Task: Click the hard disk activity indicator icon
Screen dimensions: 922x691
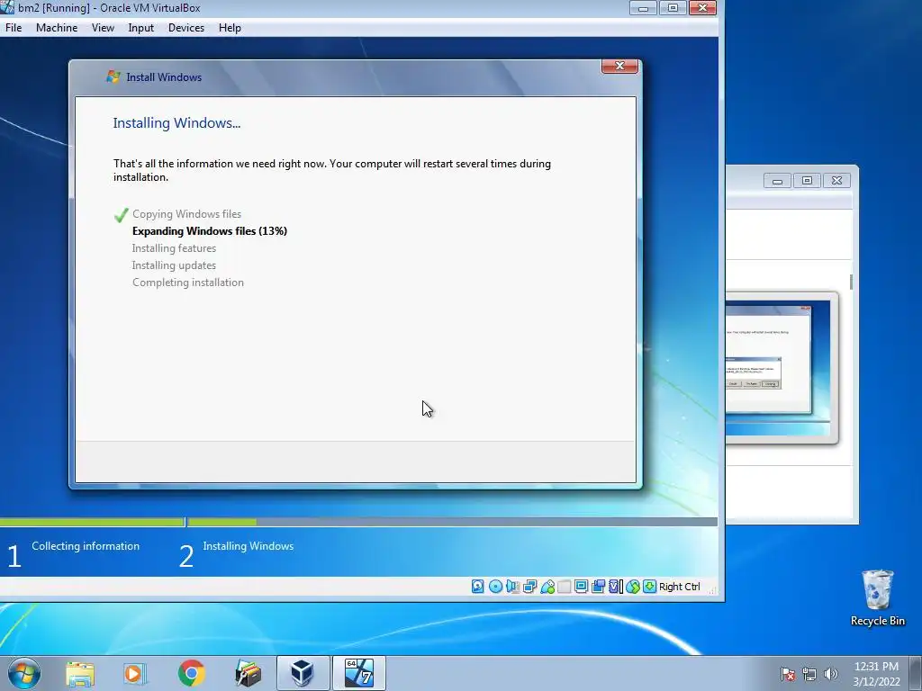Action: click(477, 587)
